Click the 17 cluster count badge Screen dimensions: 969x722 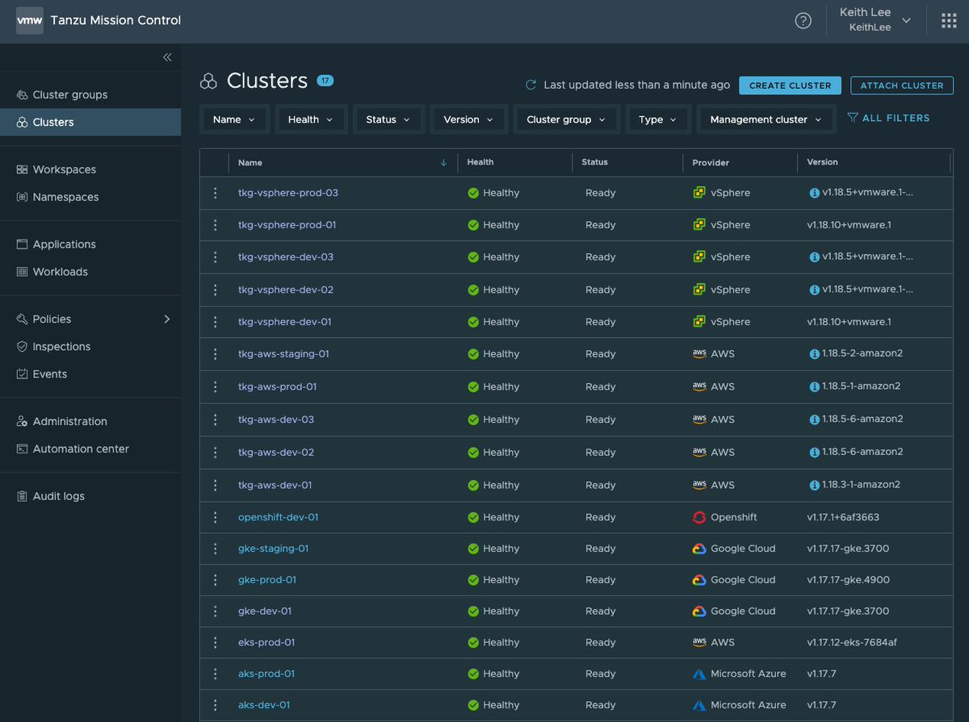(325, 81)
